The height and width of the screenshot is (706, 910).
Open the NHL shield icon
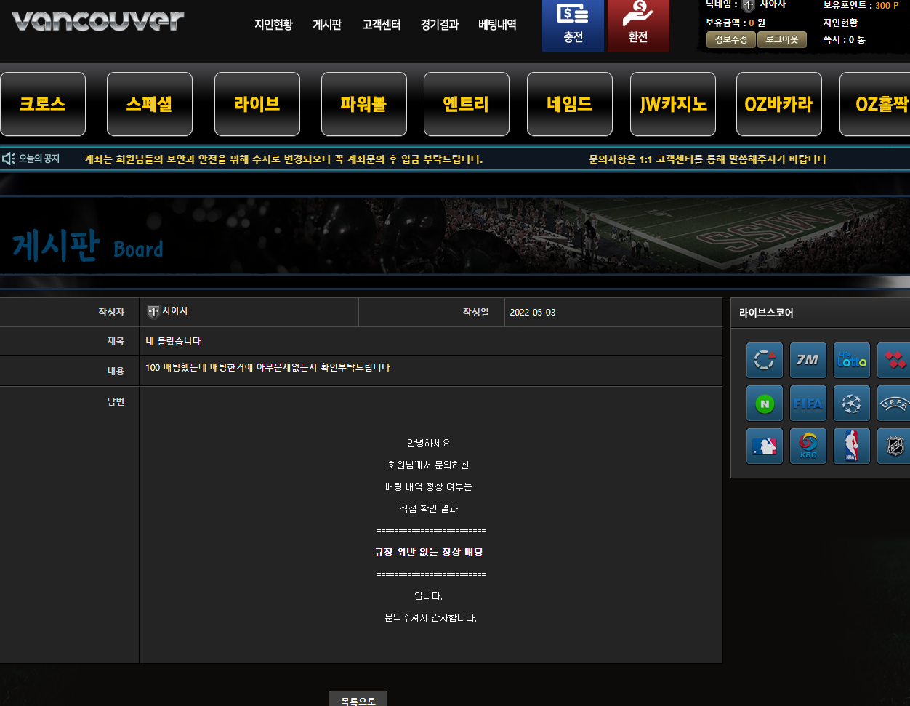pyautogui.click(x=893, y=446)
